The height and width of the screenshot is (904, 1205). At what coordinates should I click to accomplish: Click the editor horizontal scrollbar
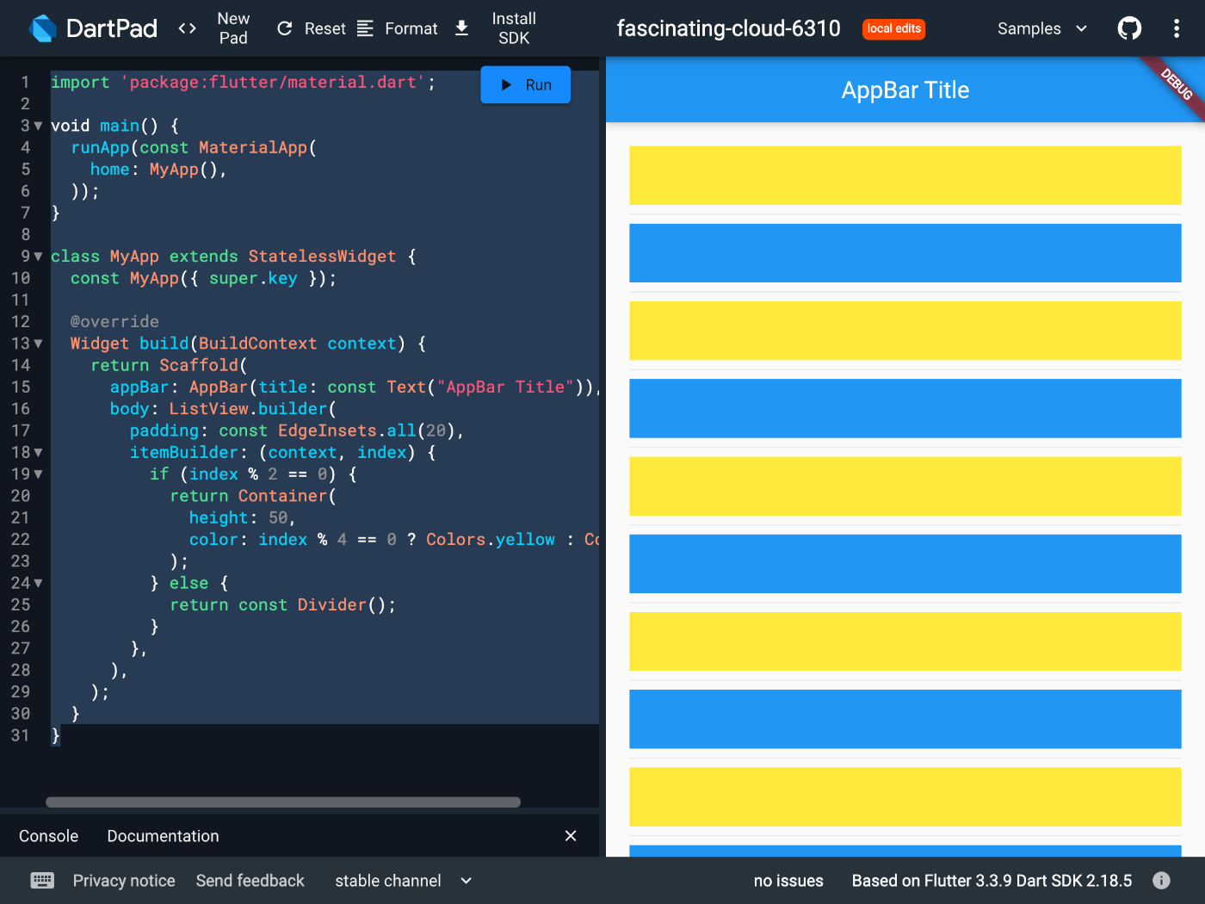(x=283, y=802)
